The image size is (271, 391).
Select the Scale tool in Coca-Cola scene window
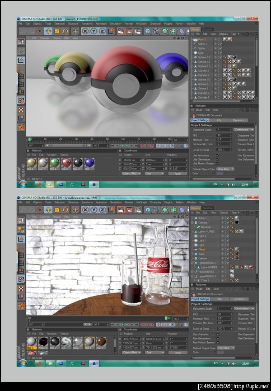point(57,210)
